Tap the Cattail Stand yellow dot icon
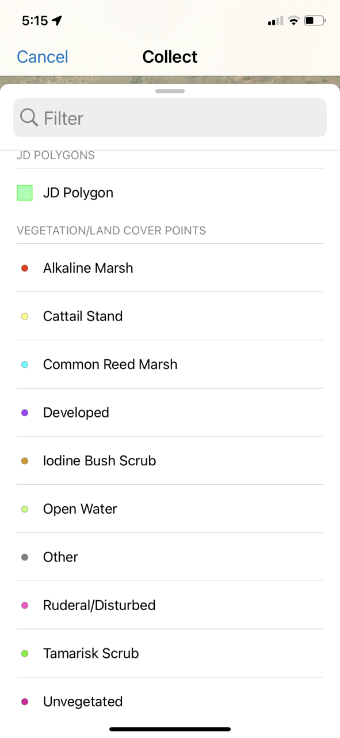Image resolution: width=340 pixels, height=738 pixels. (x=24, y=316)
